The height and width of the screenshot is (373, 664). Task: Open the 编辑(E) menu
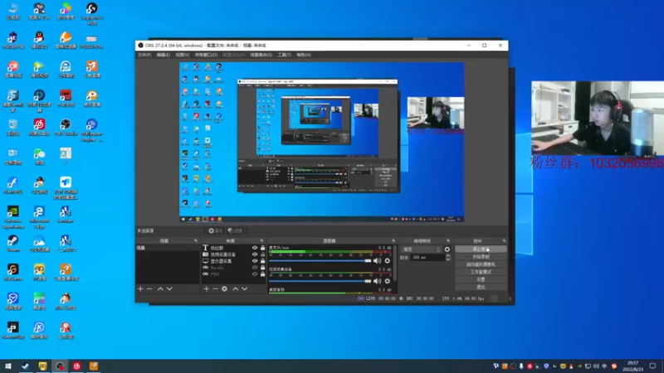tap(163, 55)
